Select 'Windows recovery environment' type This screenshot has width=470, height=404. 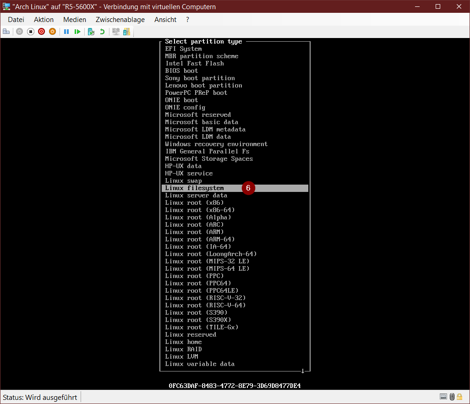[216, 144]
